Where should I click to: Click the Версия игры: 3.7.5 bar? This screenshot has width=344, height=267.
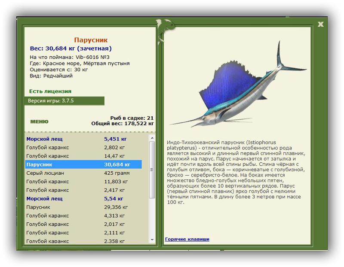click(64, 101)
